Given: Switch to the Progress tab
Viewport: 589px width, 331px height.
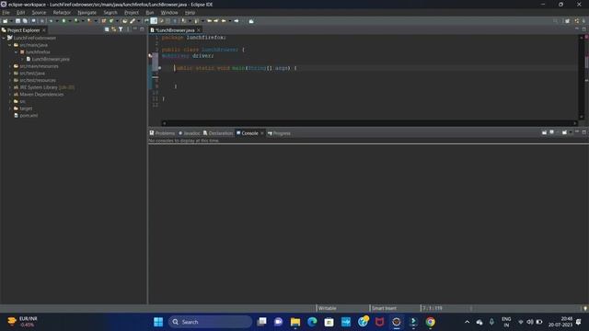Looking at the screenshot, I should pyautogui.click(x=279, y=133).
